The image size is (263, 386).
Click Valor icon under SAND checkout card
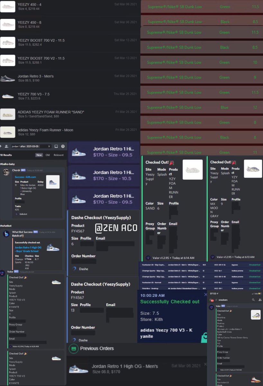(x=148, y=258)
